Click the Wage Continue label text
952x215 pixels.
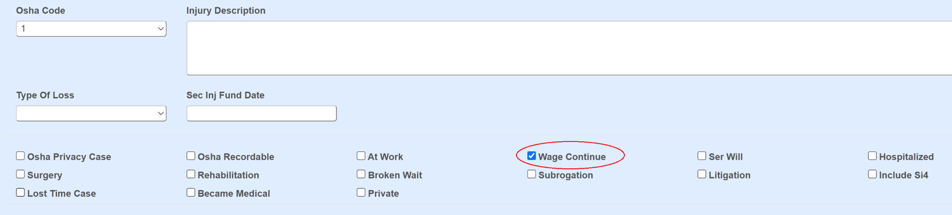572,157
